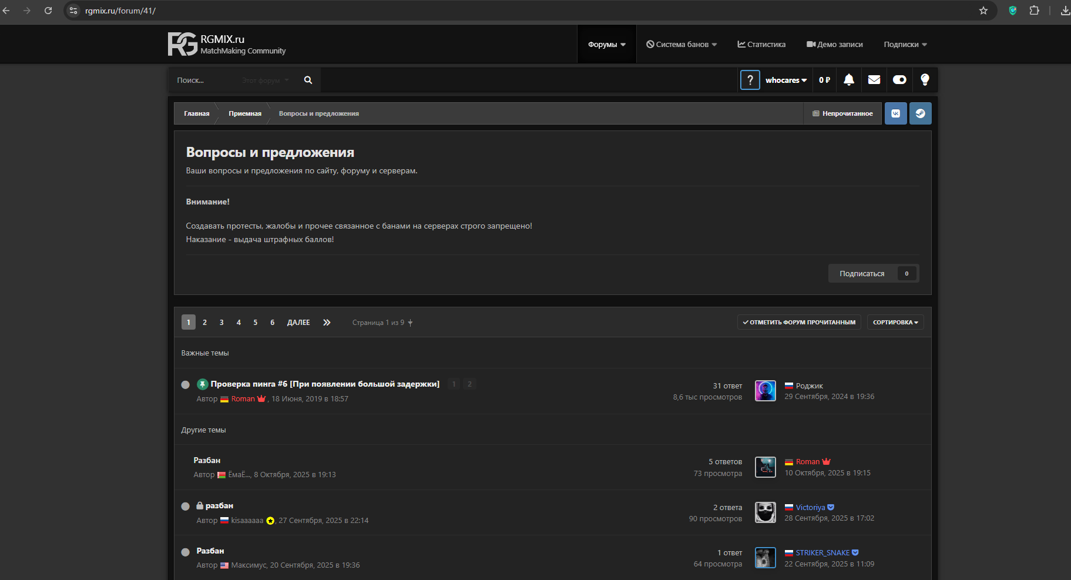Click the lightbulb icon in user bar
Image resolution: width=1071 pixels, height=580 pixels.
tap(924, 80)
